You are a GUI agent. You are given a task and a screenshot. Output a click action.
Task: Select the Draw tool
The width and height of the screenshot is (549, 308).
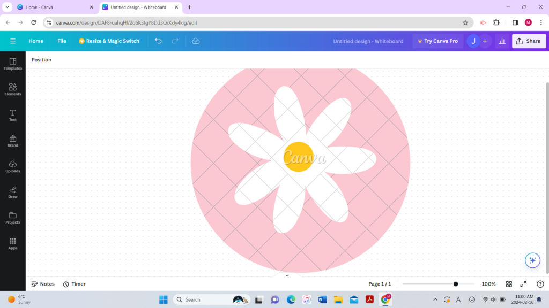pyautogui.click(x=13, y=192)
